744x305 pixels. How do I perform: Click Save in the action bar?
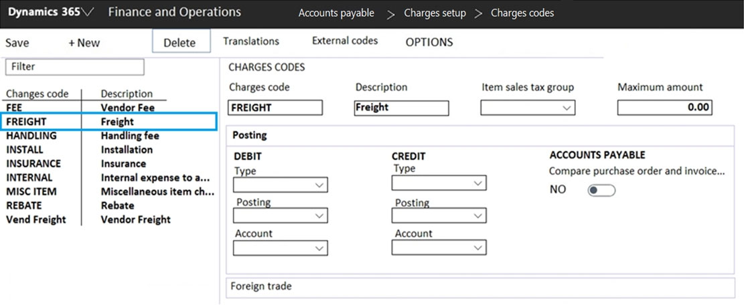point(17,43)
